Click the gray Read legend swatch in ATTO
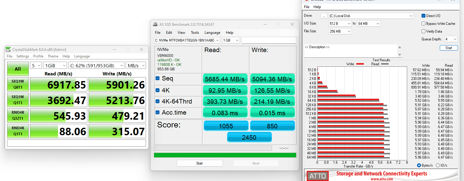This screenshot has height=181, width=464. point(384,64)
